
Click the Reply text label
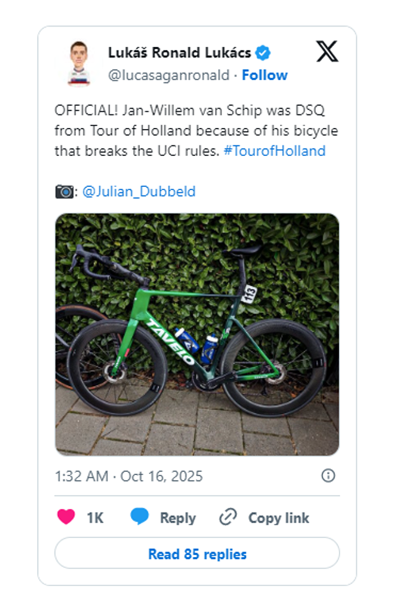(178, 518)
